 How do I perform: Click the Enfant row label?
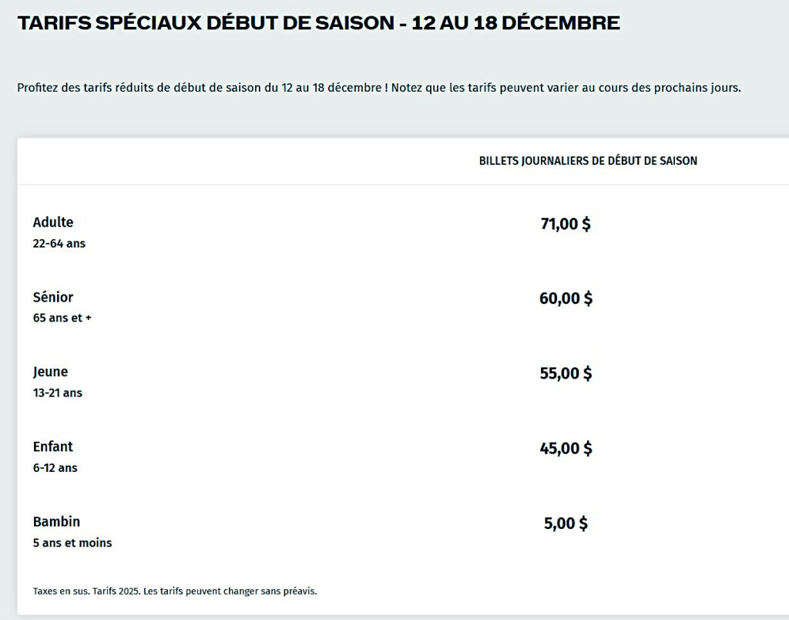coord(53,446)
